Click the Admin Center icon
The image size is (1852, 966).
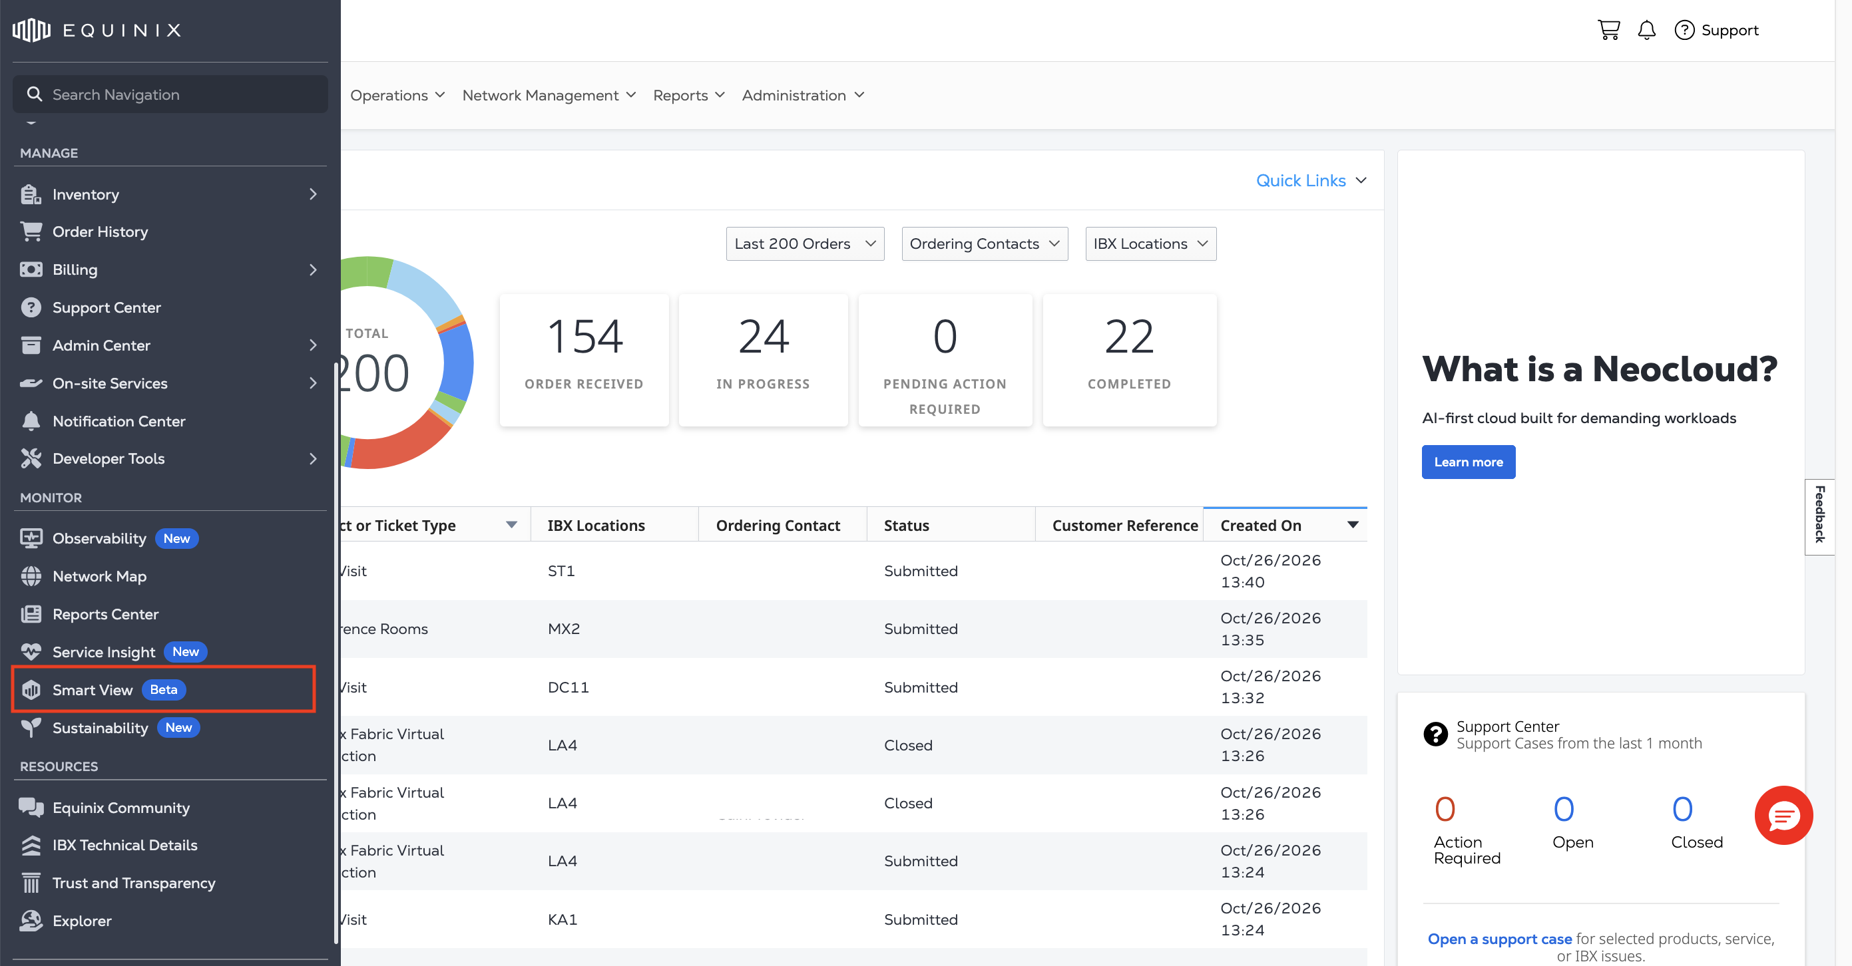coord(31,345)
